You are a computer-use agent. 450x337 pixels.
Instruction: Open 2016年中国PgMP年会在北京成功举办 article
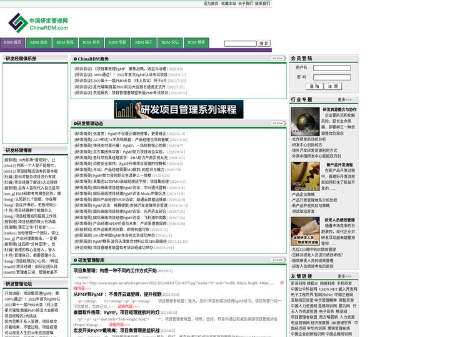123,235
